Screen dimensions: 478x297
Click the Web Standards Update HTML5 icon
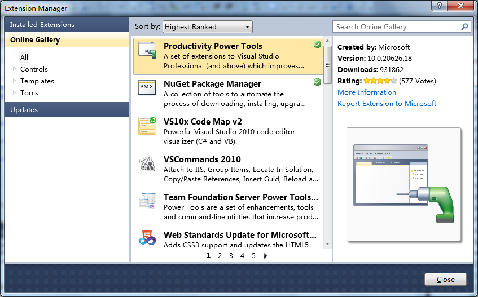click(147, 238)
